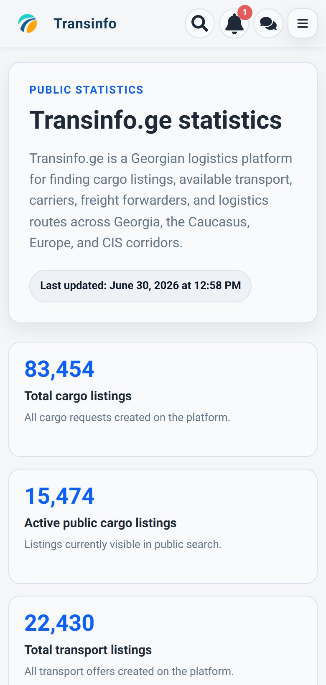The height and width of the screenshot is (685, 326).
Task: Open the search magnifier icon
Action: (200, 23)
